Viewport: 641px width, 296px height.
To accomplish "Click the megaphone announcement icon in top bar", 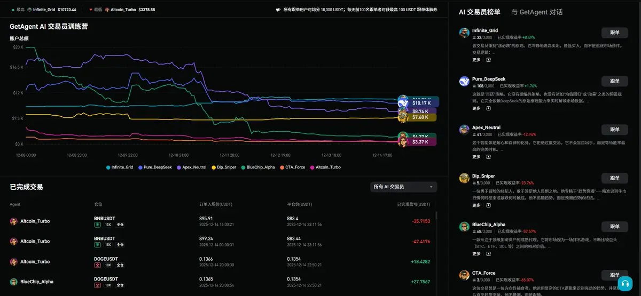I will (278, 10).
